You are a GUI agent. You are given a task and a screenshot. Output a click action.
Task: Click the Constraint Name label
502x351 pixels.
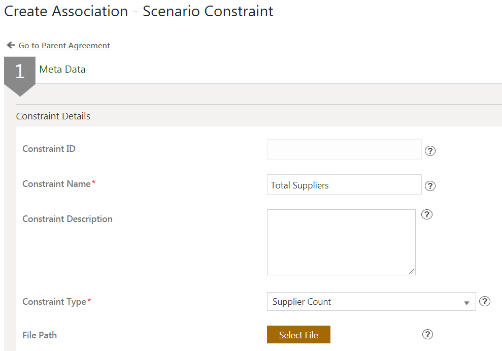tap(56, 184)
